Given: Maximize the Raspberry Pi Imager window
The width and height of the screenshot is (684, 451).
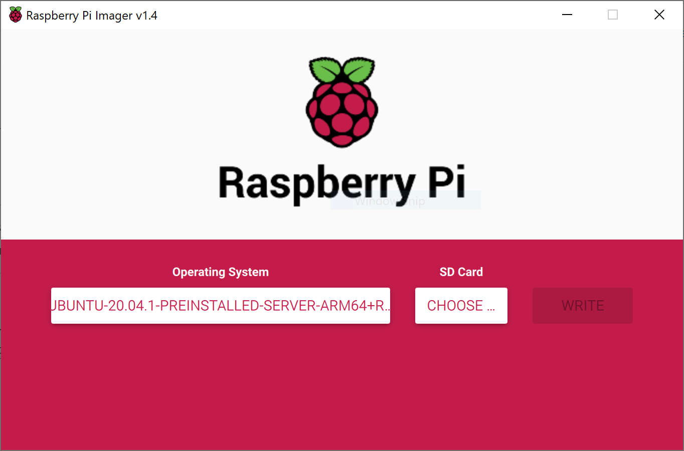Looking at the screenshot, I should click(612, 15).
